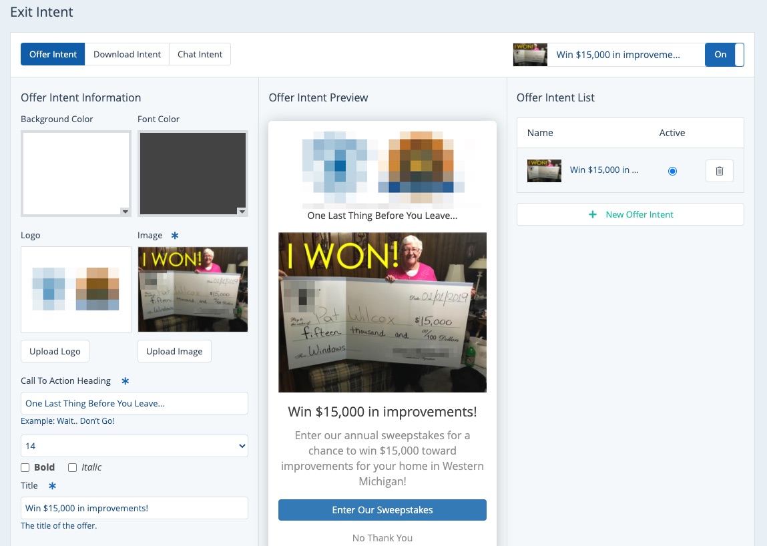Switch to the Download Intent tab
This screenshot has height=546, width=767.
[127, 55]
